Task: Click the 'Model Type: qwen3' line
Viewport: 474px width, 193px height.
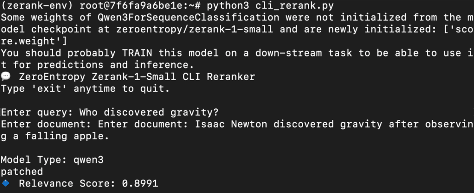Action: click(52, 160)
